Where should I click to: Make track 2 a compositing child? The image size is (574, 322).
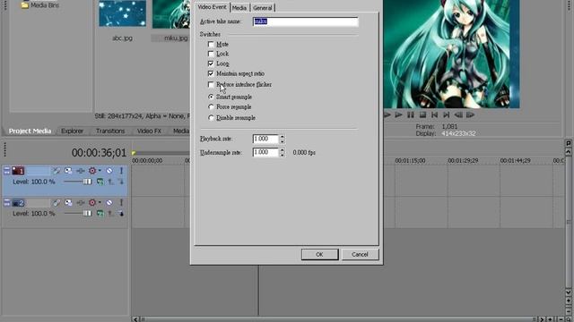pyautogui.click(x=121, y=213)
